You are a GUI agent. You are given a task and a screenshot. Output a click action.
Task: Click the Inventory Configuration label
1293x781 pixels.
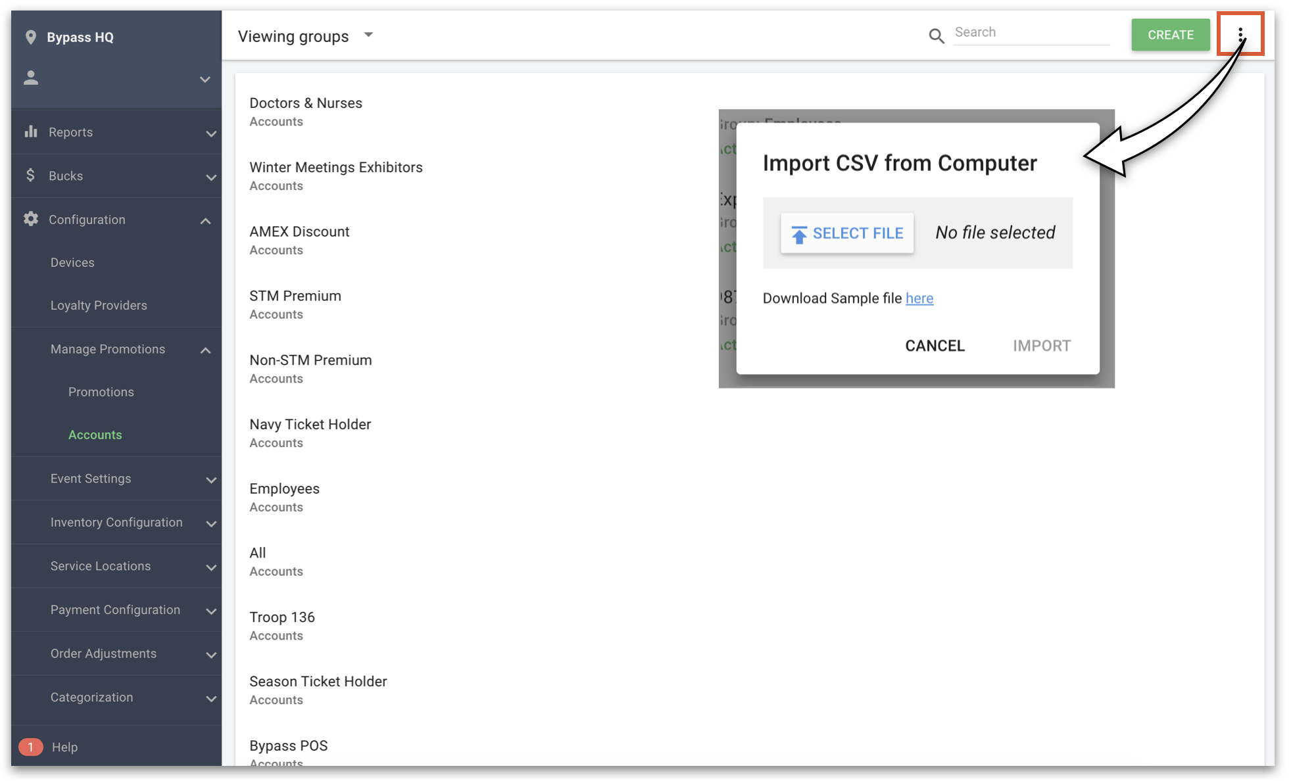(116, 522)
